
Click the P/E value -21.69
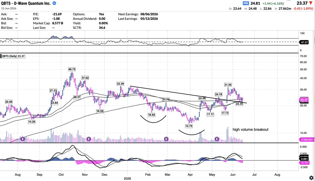(57, 14)
